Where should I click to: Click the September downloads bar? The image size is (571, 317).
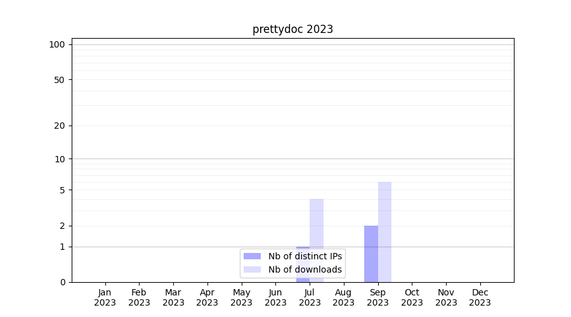(384, 231)
